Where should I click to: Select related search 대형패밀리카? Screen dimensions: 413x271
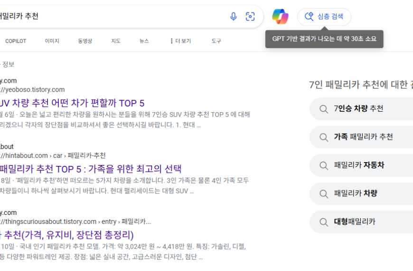coord(361,222)
